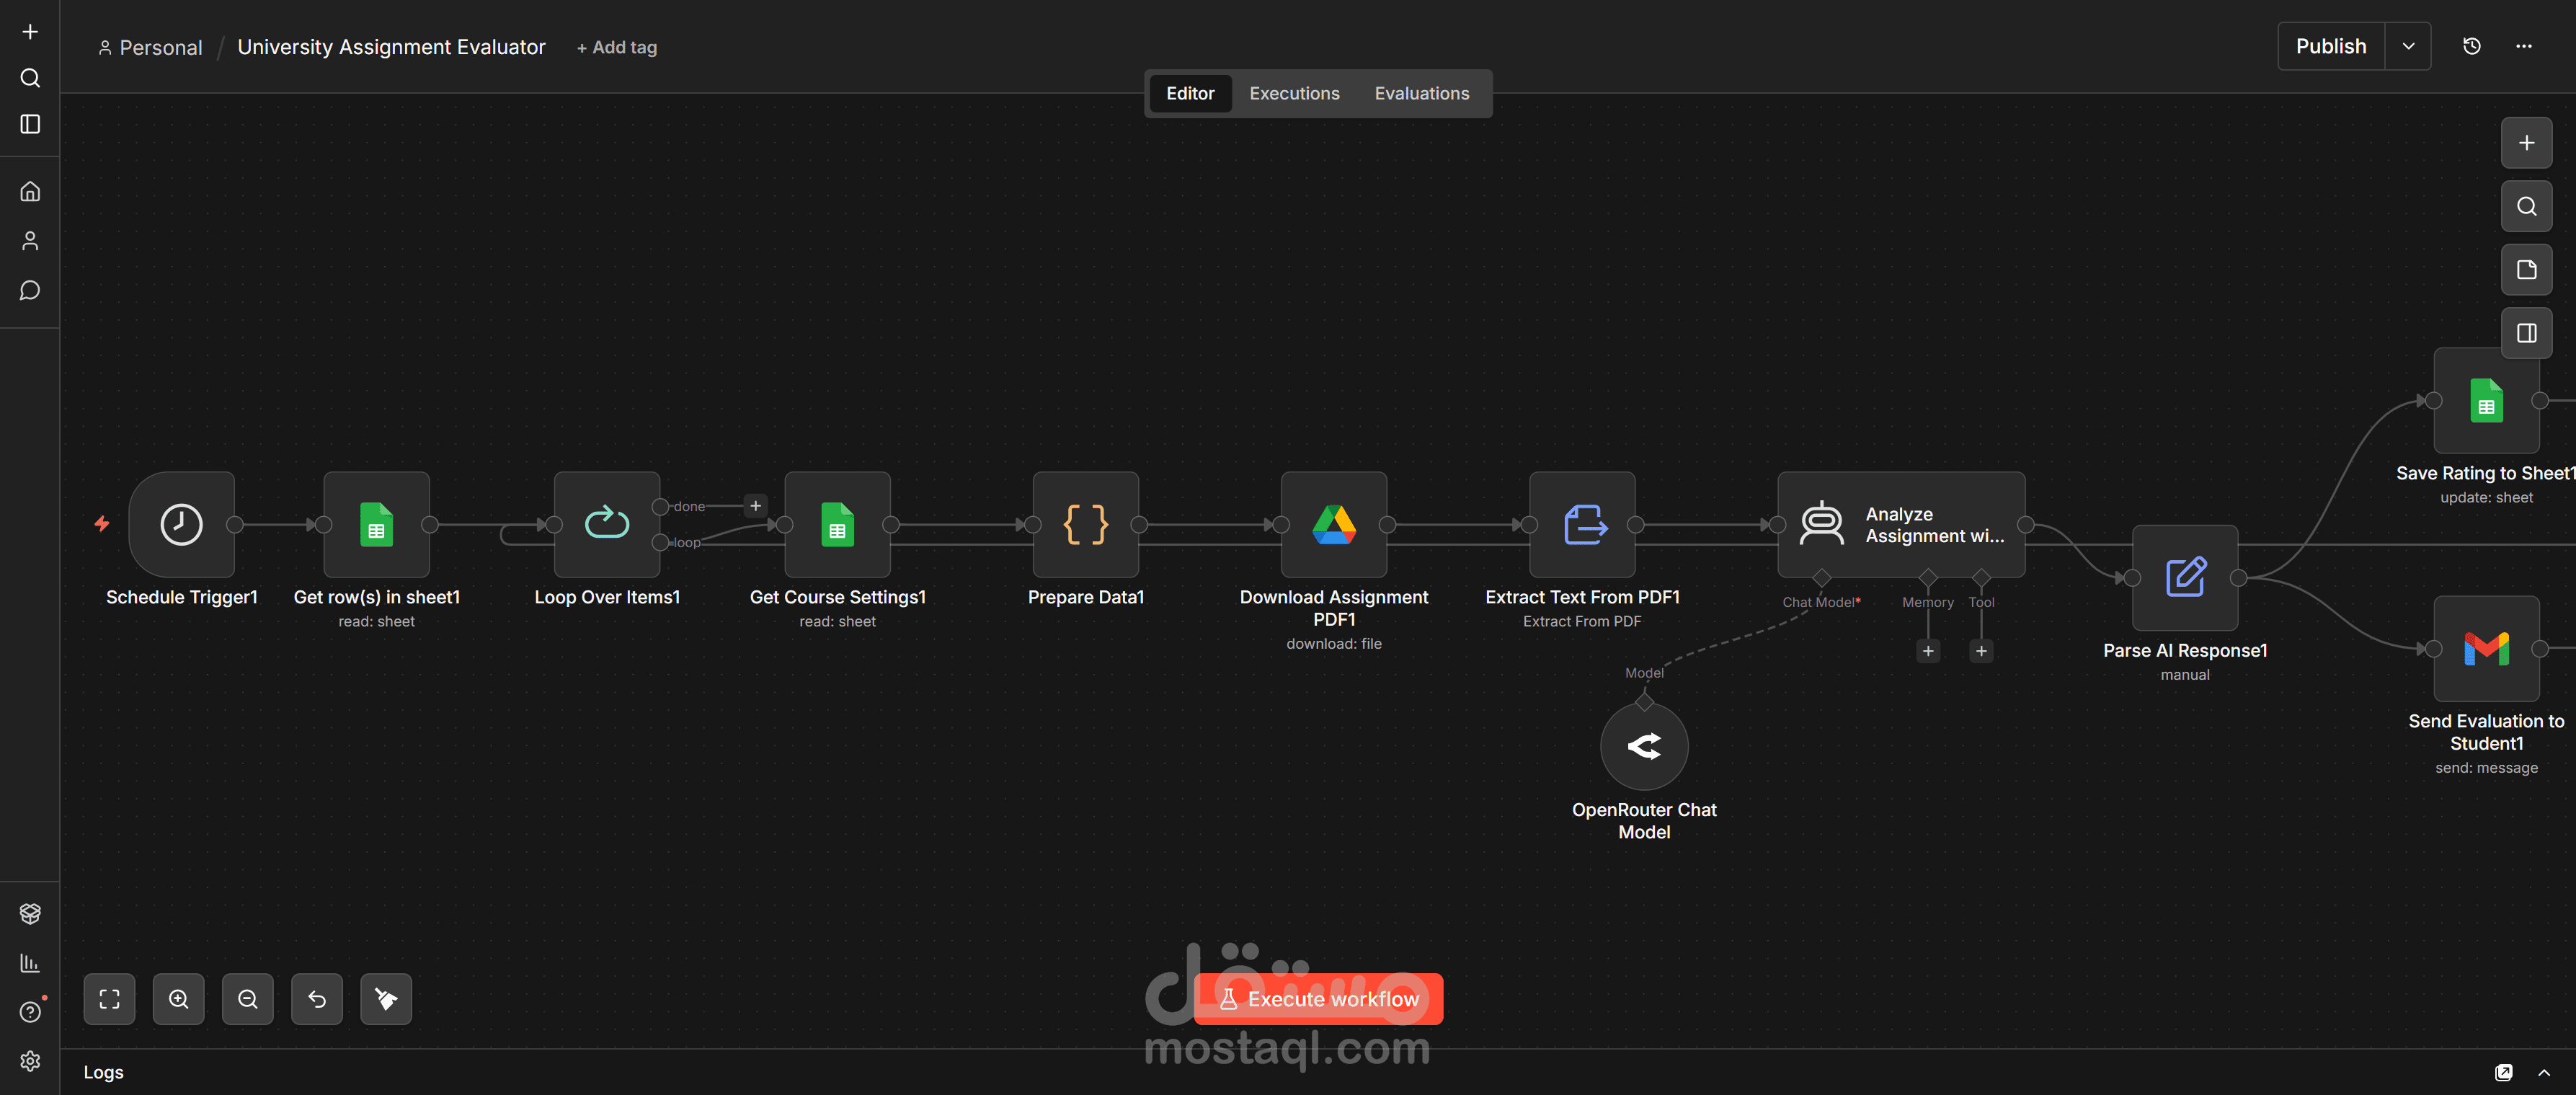Click the Logs panel header

[x=1317, y=1072]
